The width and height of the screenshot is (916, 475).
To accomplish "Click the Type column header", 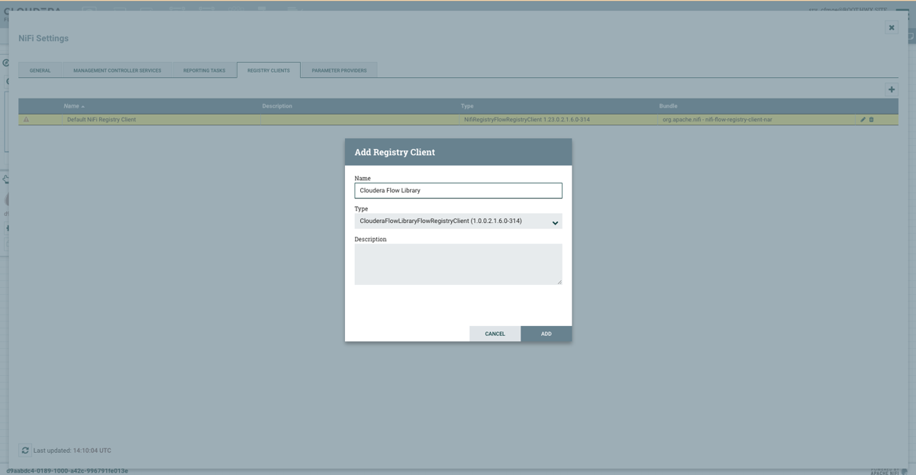I will tap(467, 106).
